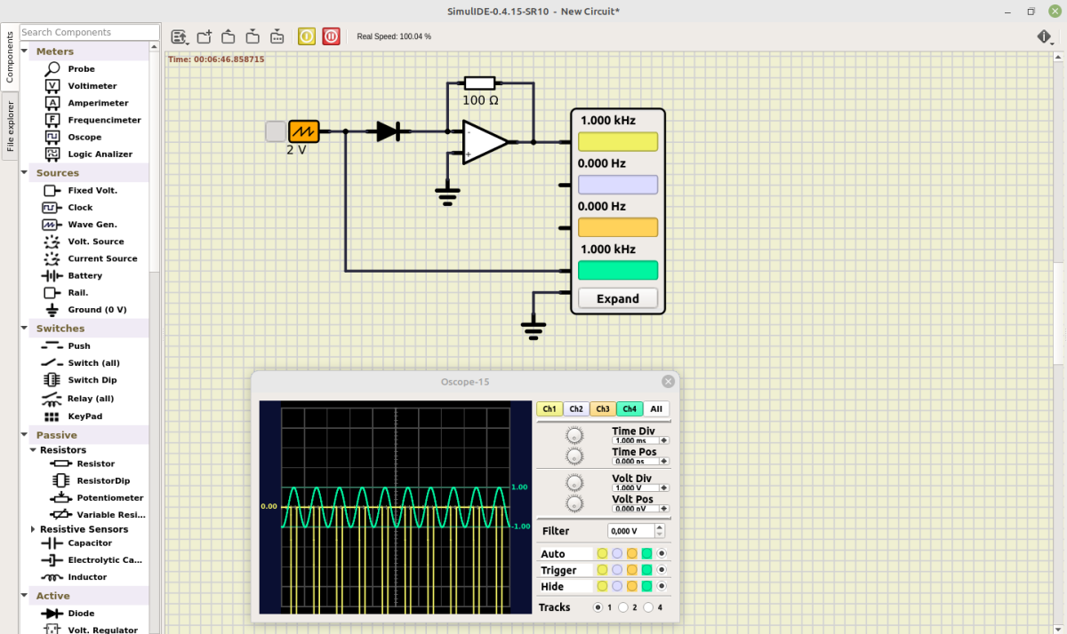The height and width of the screenshot is (634, 1067).
Task: Open a circuit file from the toolbar
Action: click(228, 36)
